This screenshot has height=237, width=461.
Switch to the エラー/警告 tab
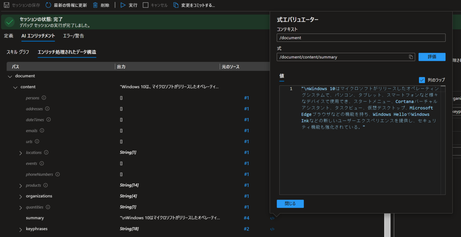(74, 35)
